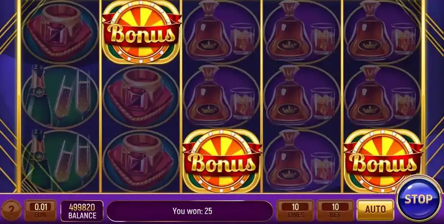
Task: Click the BALANCE display showing 499820
Action: point(82,211)
